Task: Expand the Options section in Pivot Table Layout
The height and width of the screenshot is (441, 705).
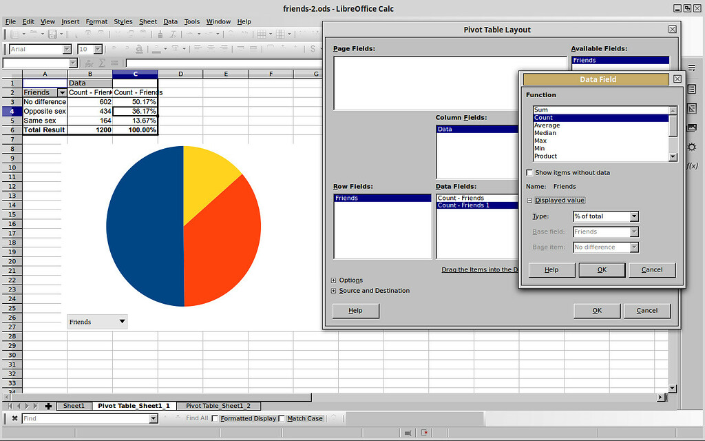Action: 334,280
